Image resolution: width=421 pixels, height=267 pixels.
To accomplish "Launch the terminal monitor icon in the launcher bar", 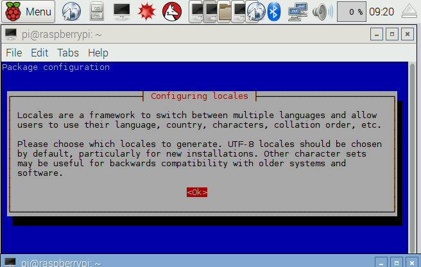I will coord(122,12).
